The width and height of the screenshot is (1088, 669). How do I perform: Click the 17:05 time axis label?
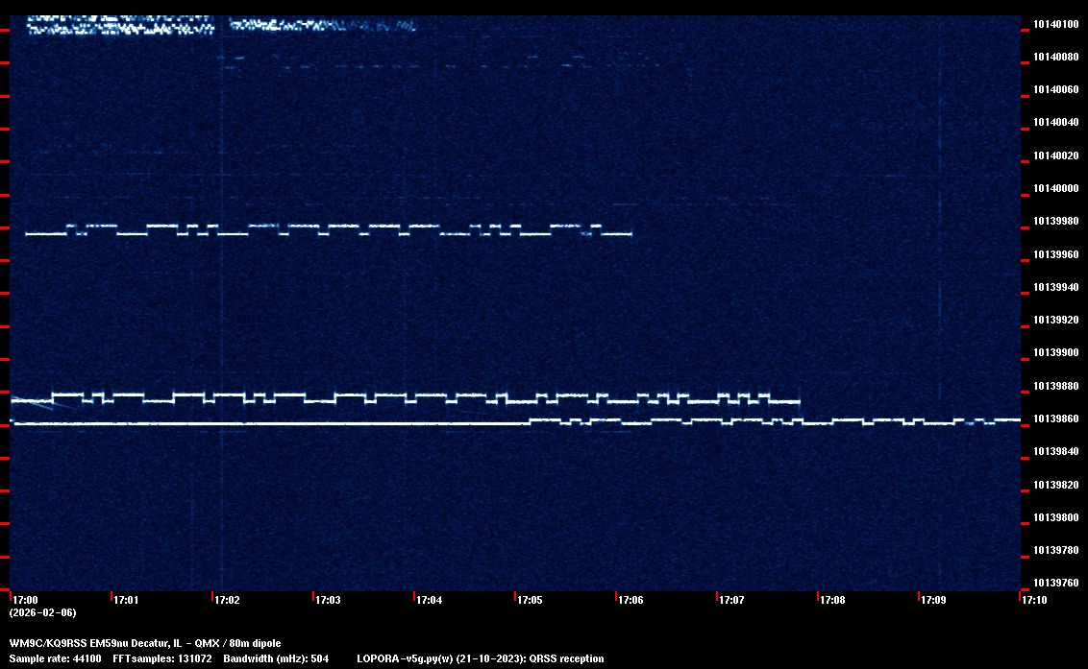tap(530, 600)
